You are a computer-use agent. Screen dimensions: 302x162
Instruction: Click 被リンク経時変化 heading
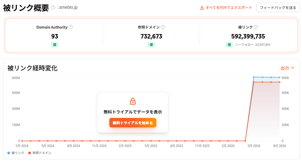coord(32,68)
